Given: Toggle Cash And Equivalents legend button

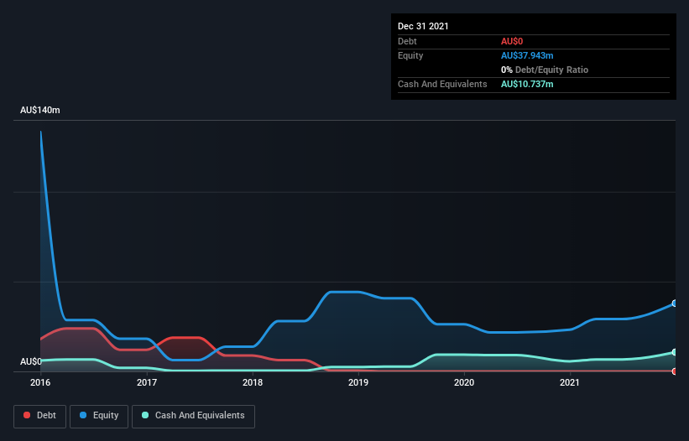Looking at the screenshot, I should pos(193,416).
